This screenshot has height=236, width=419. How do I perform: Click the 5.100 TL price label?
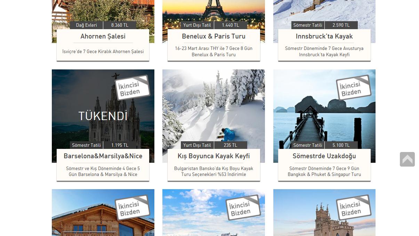[341, 145]
